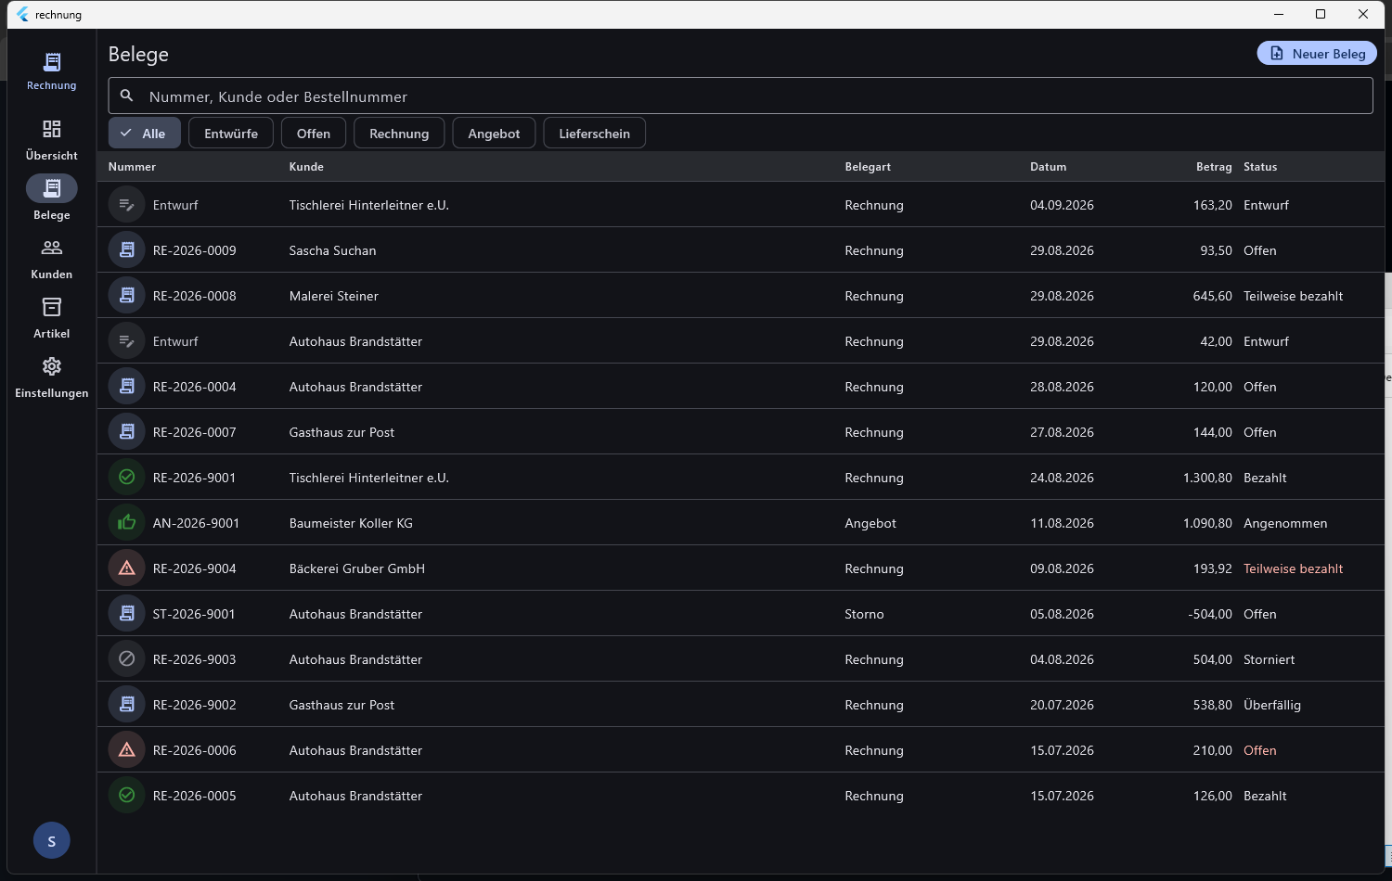Image resolution: width=1392 pixels, height=881 pixels.
Task: Filter the list by Rechnung chip
Action: [x=399, y=134]
